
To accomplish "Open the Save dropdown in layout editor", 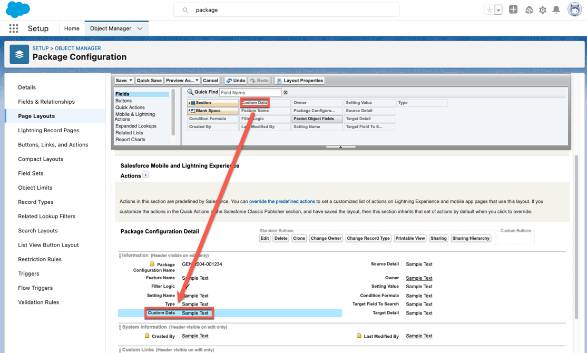I will [131, 81].
